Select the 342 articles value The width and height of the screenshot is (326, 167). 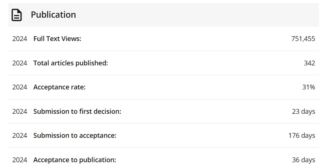(x=310, y=63)
